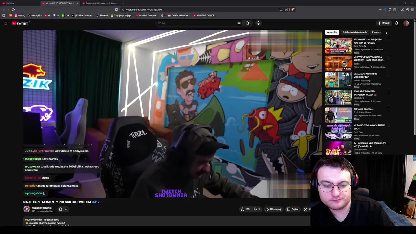Open Tak to się zaczęło video thumbnail

click(338, 115)
